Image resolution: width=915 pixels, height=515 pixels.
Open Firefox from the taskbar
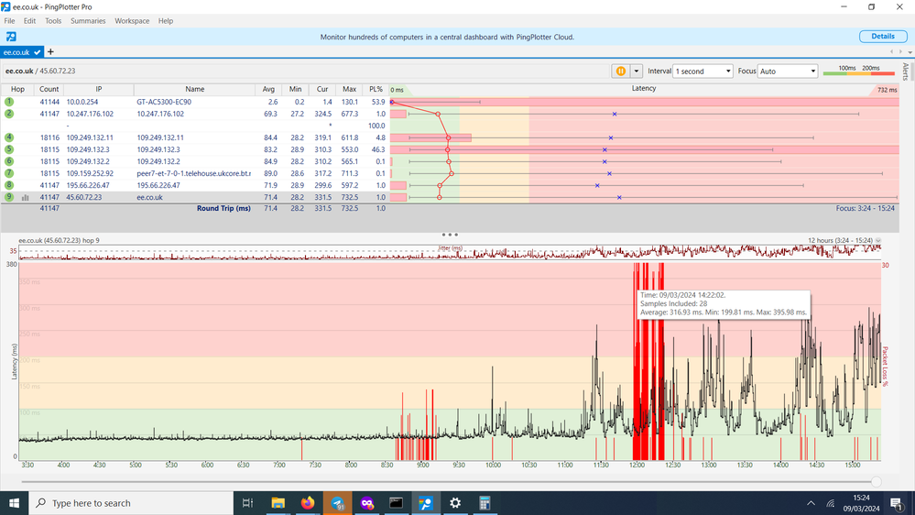tap(308, 503)
